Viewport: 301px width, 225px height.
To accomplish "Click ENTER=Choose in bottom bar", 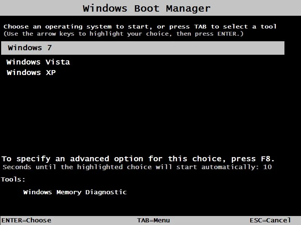I will (x=26, y=220).
